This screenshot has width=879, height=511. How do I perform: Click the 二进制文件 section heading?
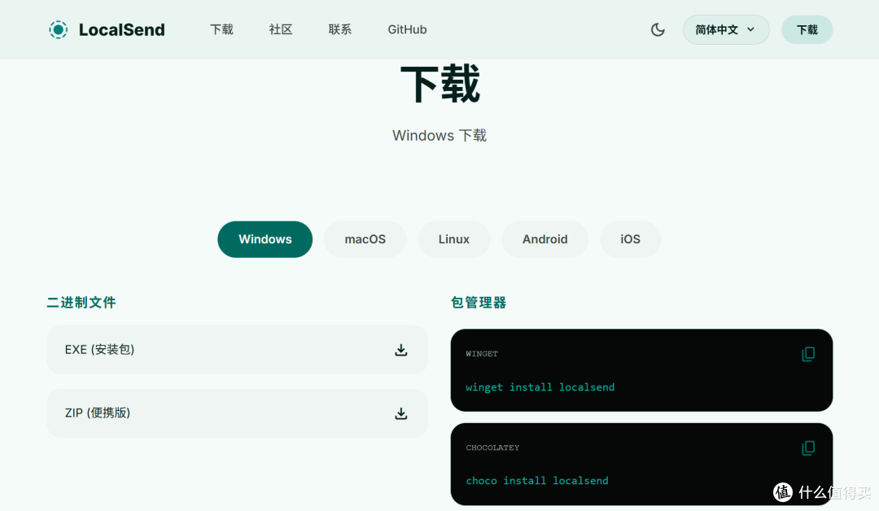(x=81, y=303)
